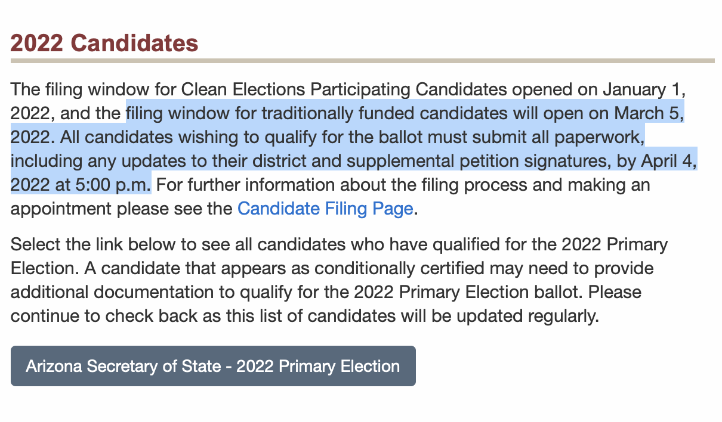Click the tan divider line below the heading
This screenshot has width=722, height=422.
pos(363,61)
